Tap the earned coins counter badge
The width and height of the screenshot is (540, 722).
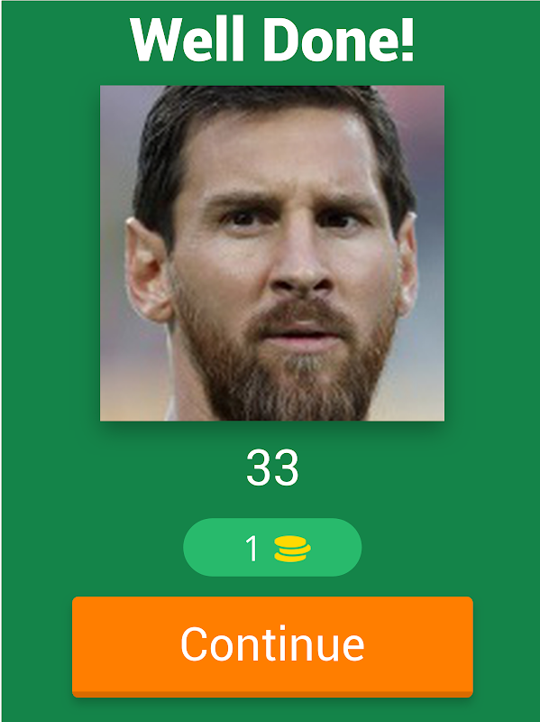272,547
